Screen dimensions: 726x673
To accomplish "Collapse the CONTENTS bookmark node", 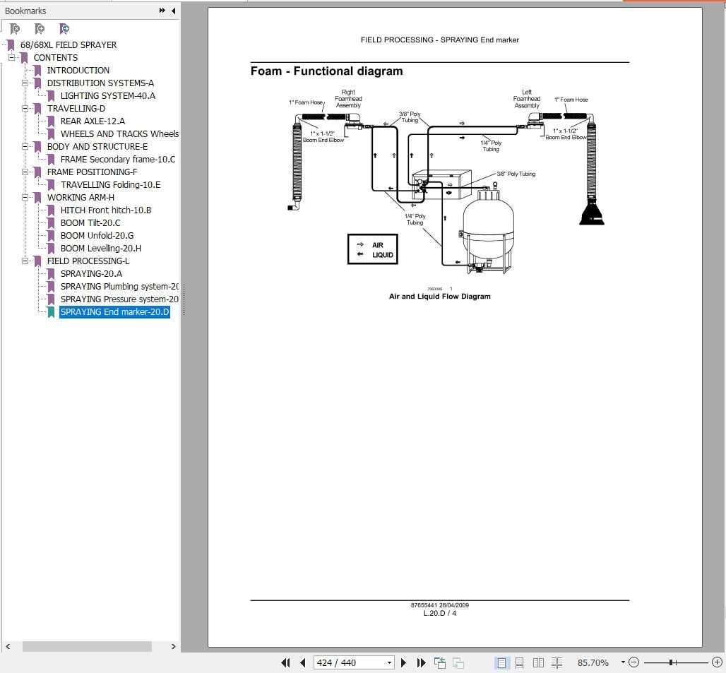I will click(11, 57).
